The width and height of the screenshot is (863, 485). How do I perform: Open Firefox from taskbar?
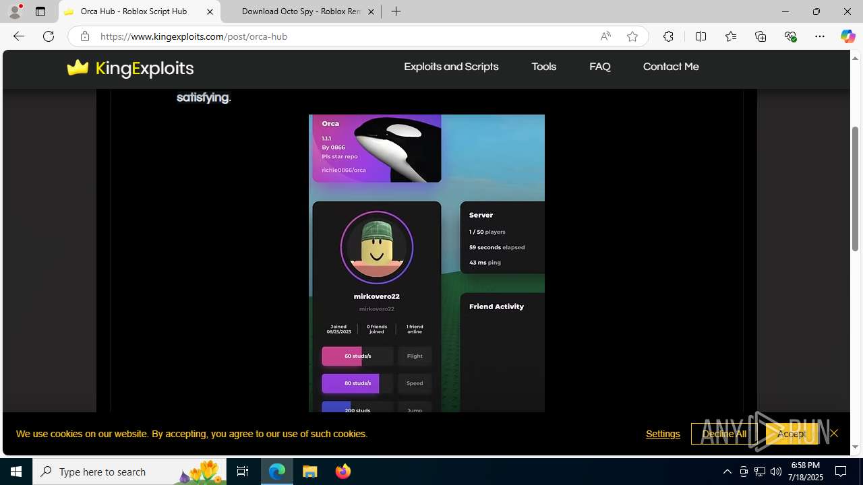(x=343, y=472)
